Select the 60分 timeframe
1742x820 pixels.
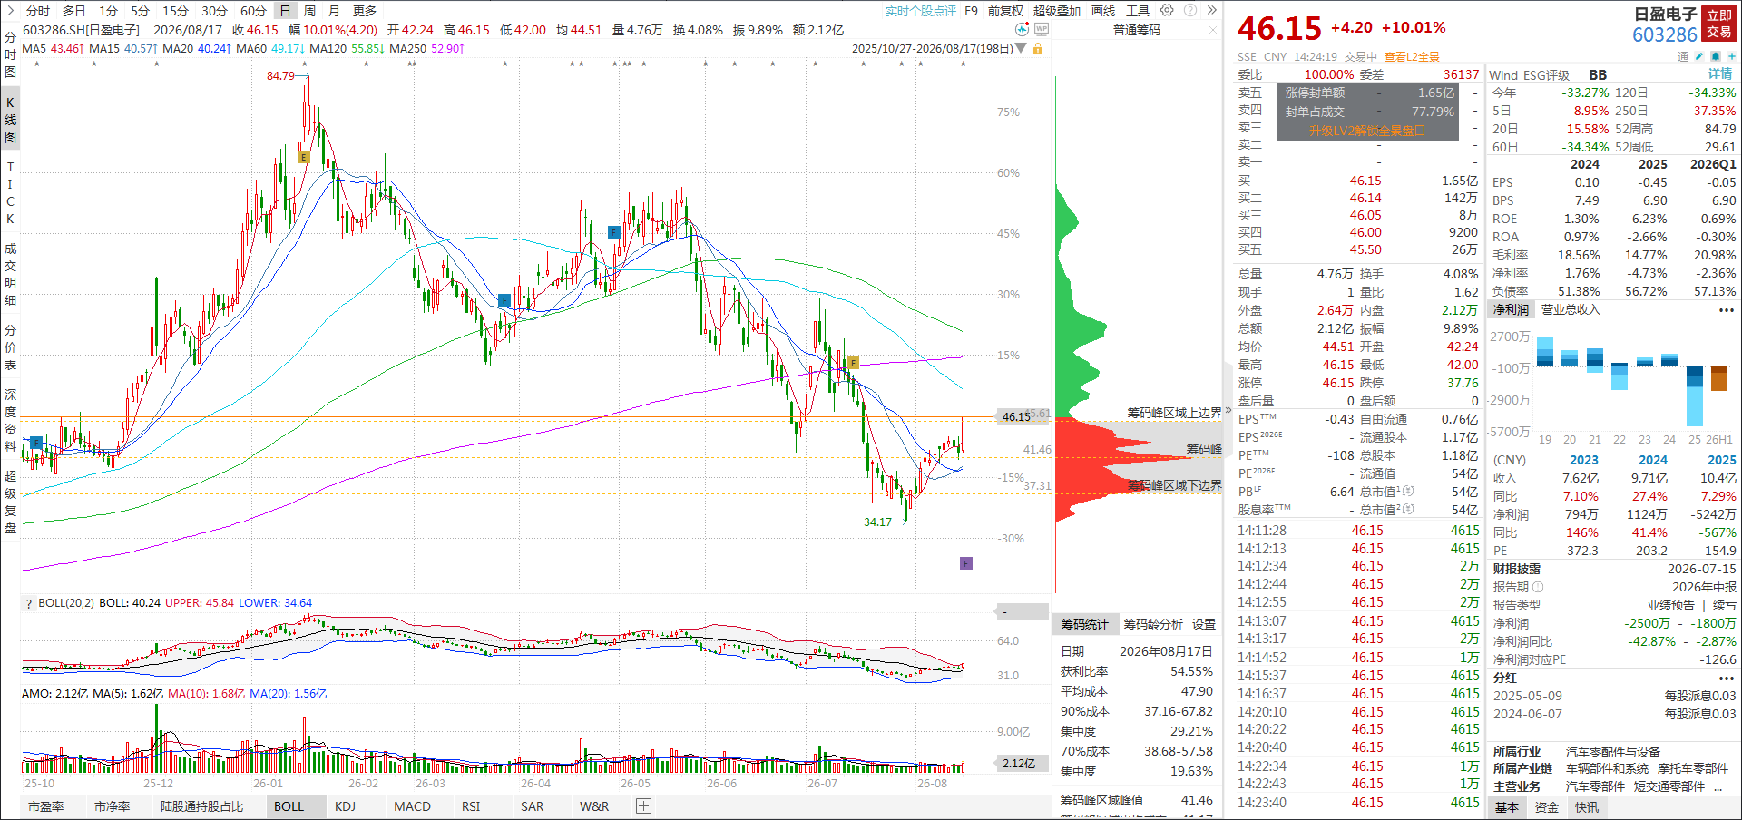pos(253,11)
